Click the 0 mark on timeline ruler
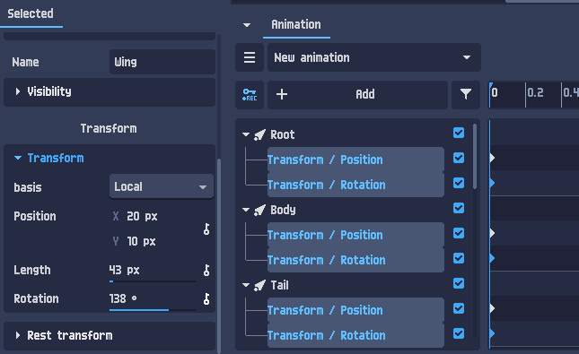579x354 pixels. 495,92
